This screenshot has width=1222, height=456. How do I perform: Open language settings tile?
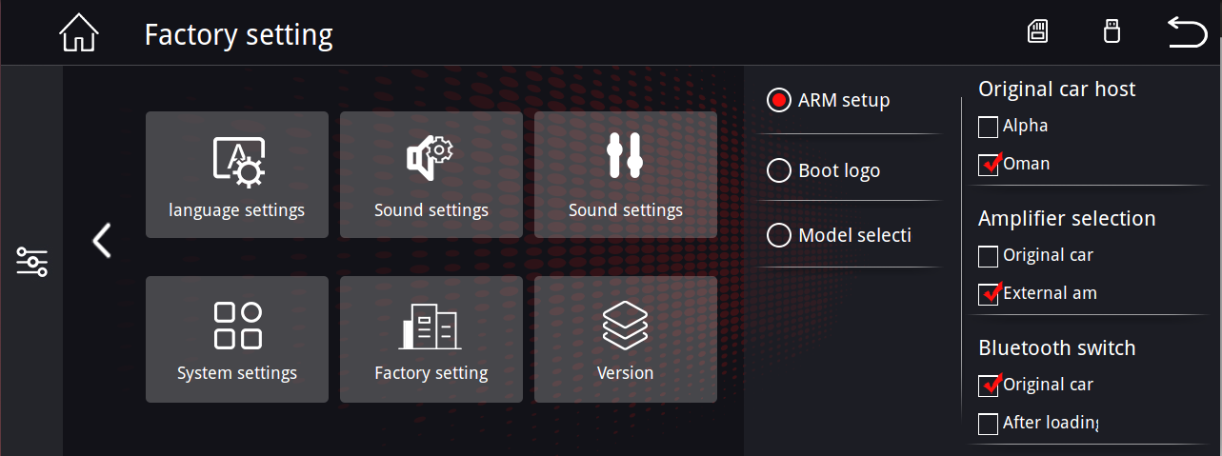[x=237, y=175]
